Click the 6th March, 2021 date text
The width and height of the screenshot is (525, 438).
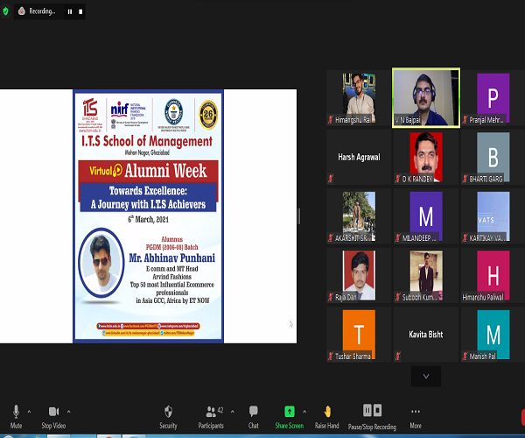(x=149, y=219)
